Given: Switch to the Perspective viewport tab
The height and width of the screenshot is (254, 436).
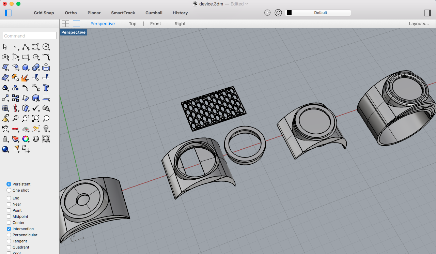Looking at the screenshot, I should pyautogui.click(x=103, y=24).
